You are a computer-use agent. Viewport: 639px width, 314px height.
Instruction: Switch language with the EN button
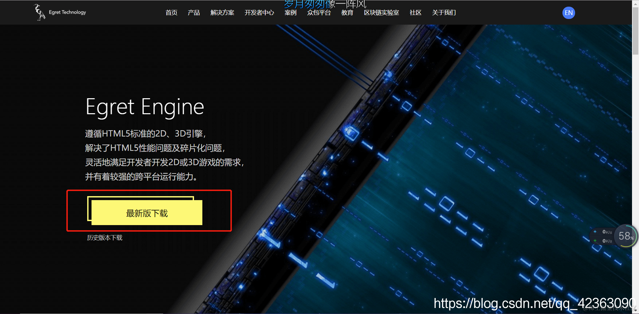569,13
